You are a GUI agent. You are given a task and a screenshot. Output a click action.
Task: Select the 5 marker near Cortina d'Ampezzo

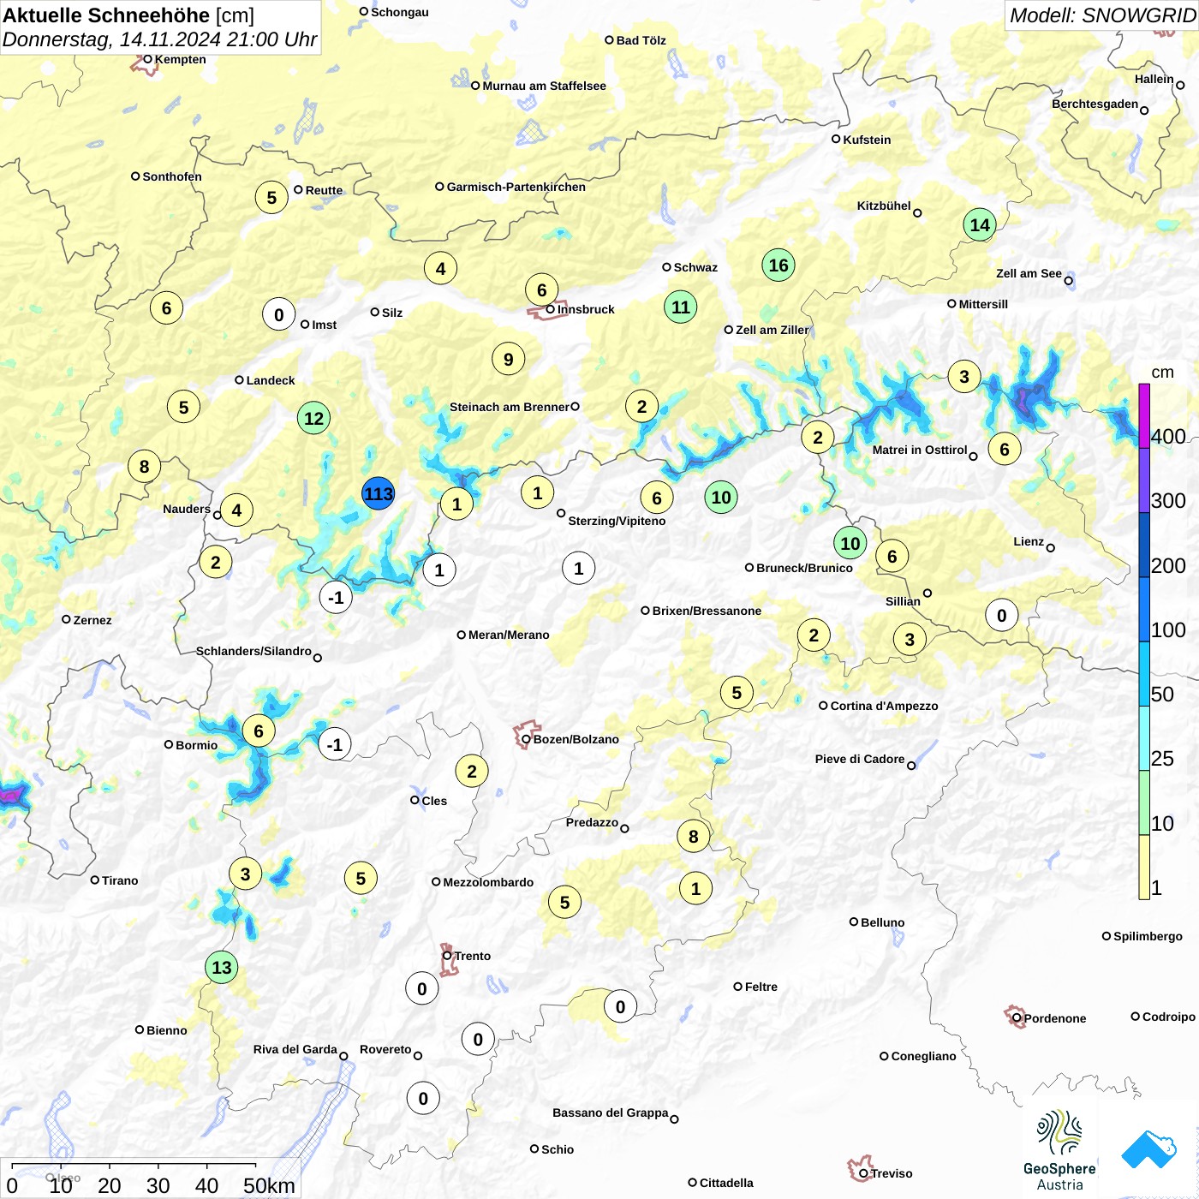(737, 693)
